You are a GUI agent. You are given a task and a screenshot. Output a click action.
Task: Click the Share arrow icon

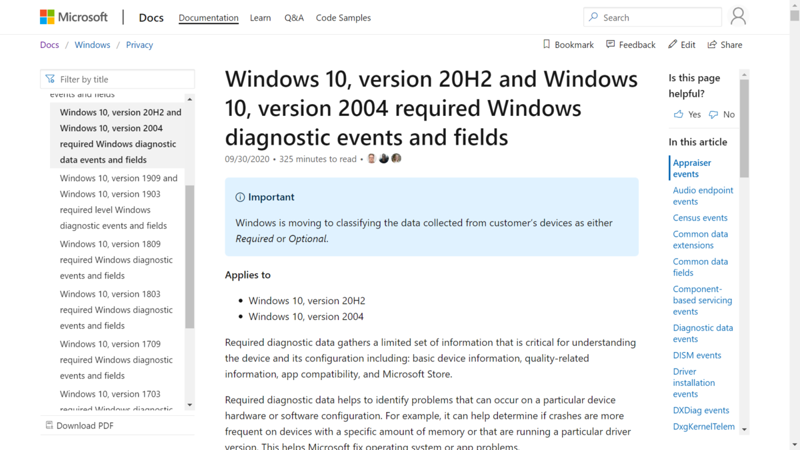coord(712,45)
